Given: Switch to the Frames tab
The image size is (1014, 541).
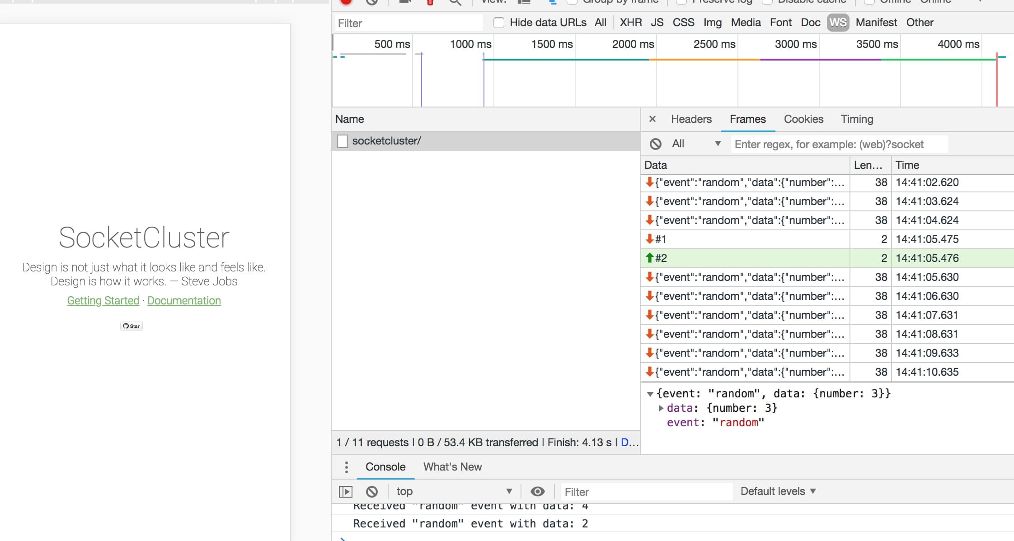Looking at the screenshot, I should click(x=747, y=119).
